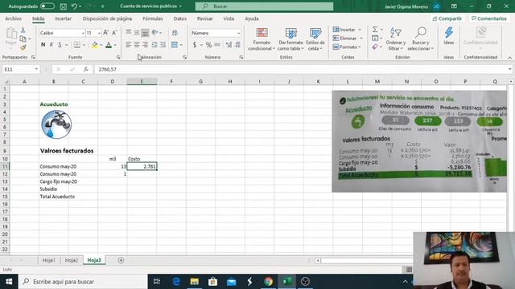Click the yellow fill color swatch
The width and height of the screenshot is (515, 289).
pos(95,45)
